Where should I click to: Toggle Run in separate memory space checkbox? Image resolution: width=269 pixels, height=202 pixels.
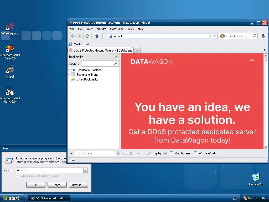point(17,175)
